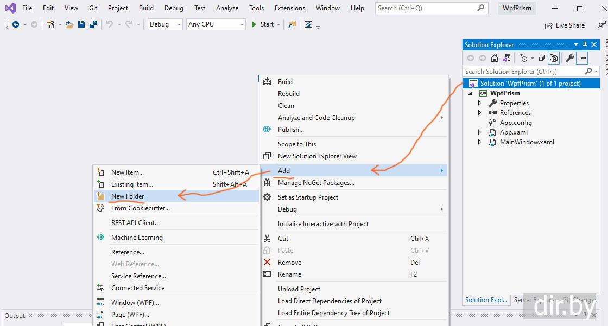Click the Save All toolbar icon
The image size is (608, 326).
(x=93, y=24)
